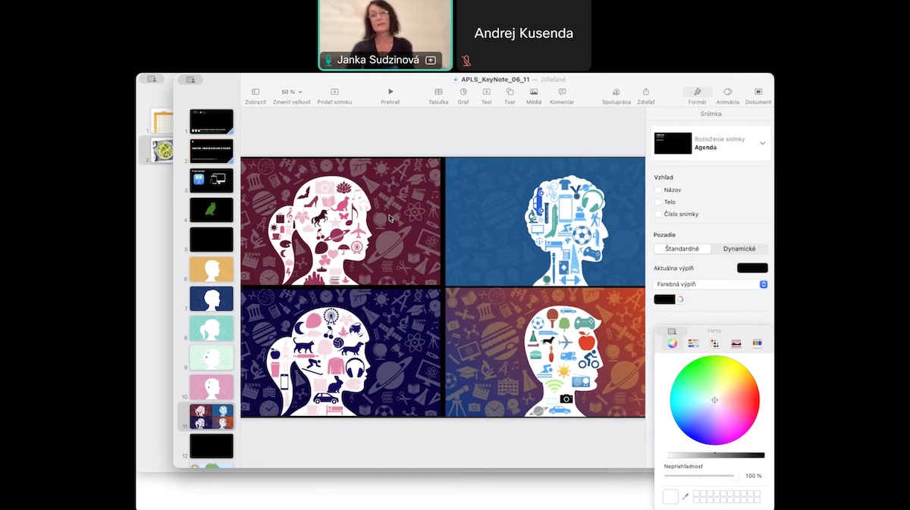Select slide 6 yellow head thumbnail

(212, 269)
